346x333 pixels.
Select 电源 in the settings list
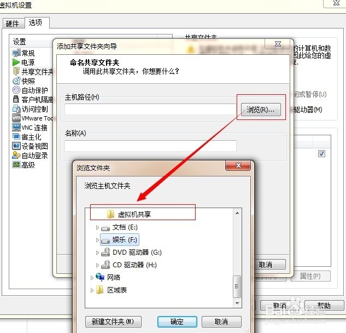coord(28,62)
